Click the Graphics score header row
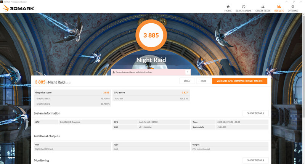305x164 pixels. [x=72, y=93]
